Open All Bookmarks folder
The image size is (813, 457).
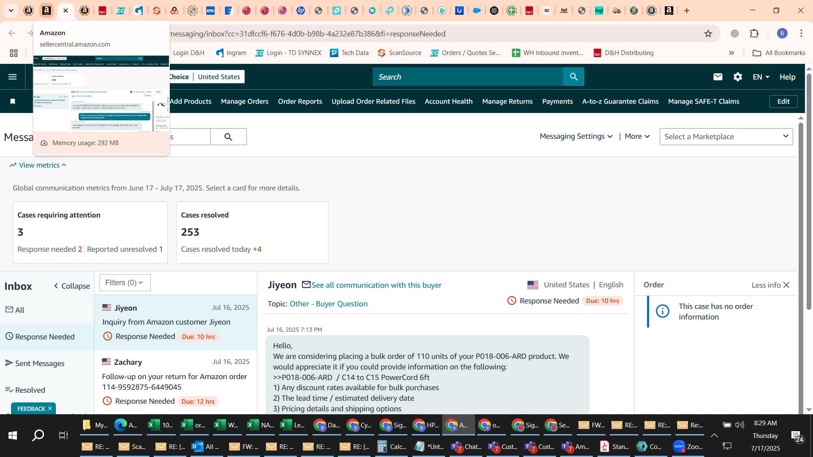[x=779, y=53]
